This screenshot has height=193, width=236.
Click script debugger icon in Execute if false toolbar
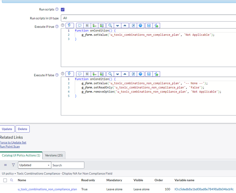[156, 74]
